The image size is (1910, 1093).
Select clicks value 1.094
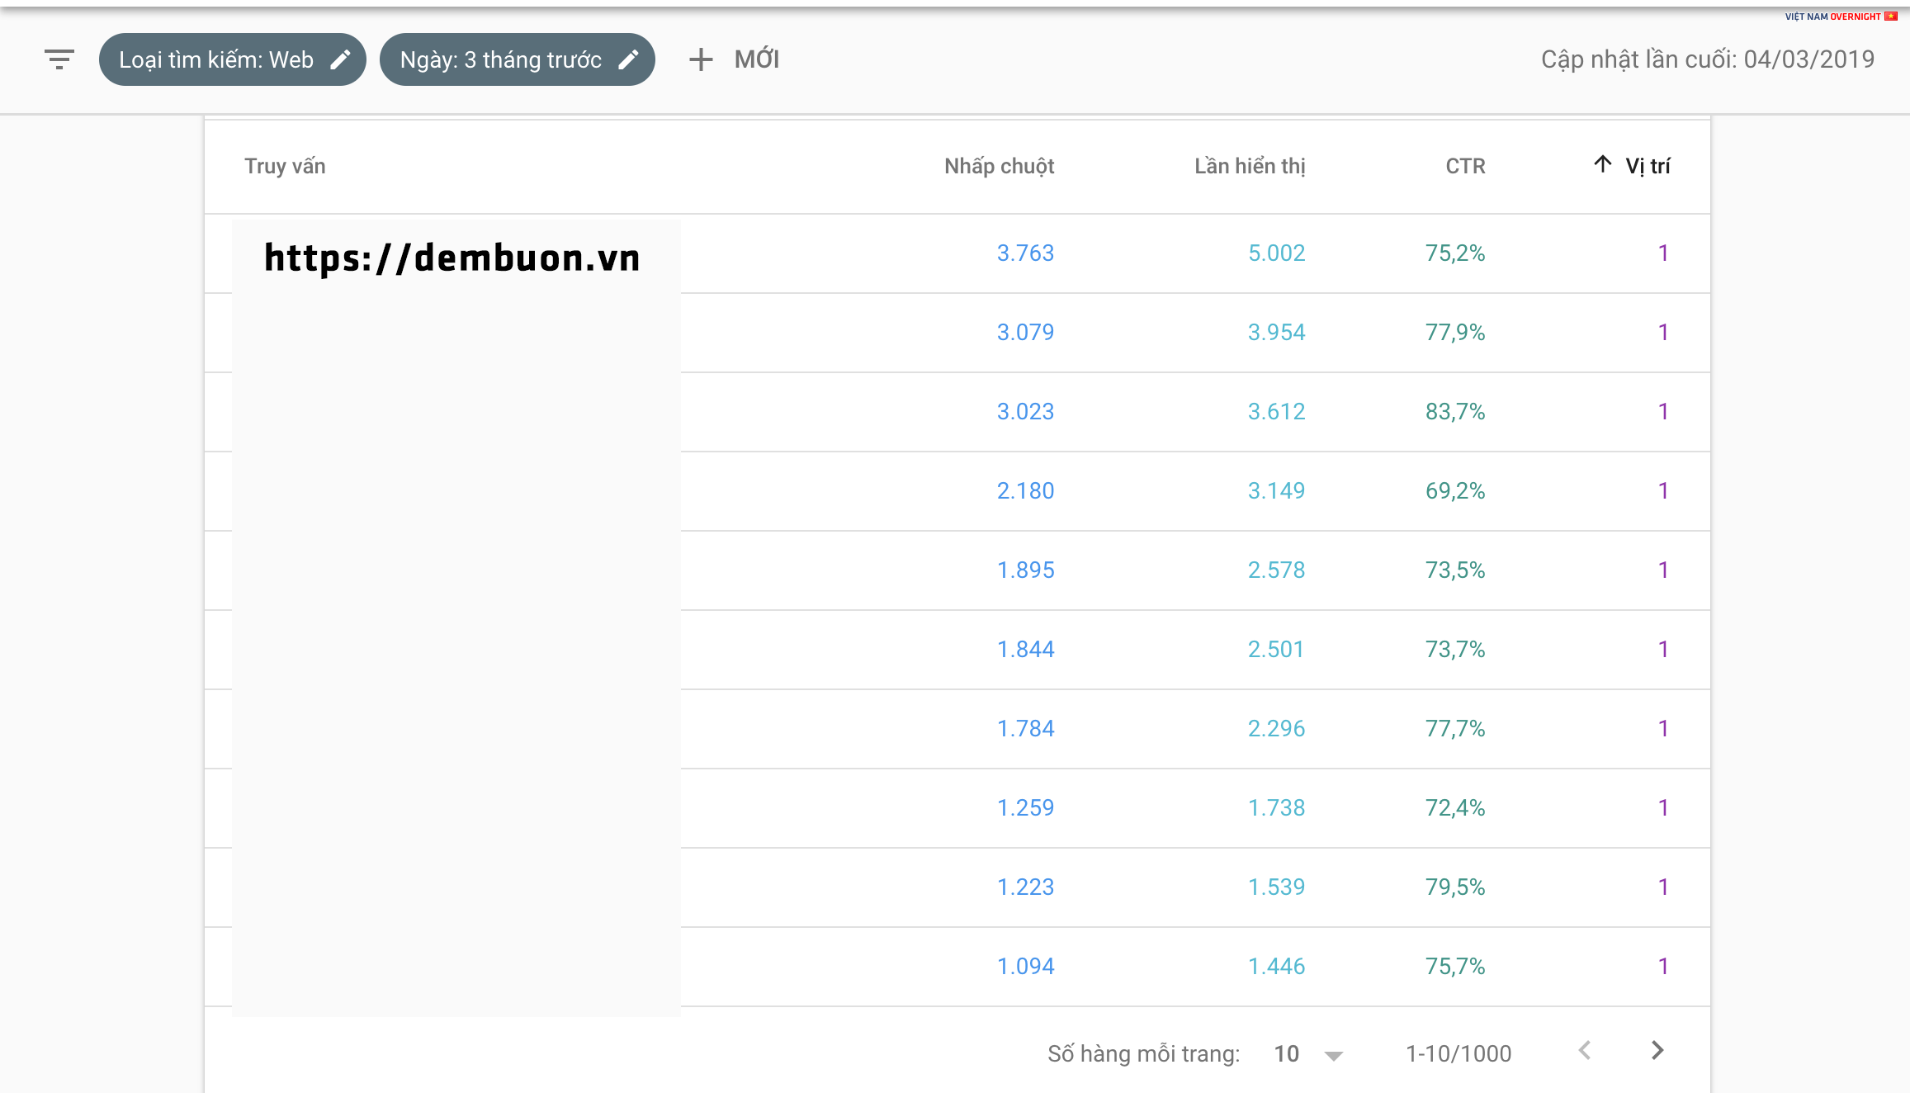1025,966
